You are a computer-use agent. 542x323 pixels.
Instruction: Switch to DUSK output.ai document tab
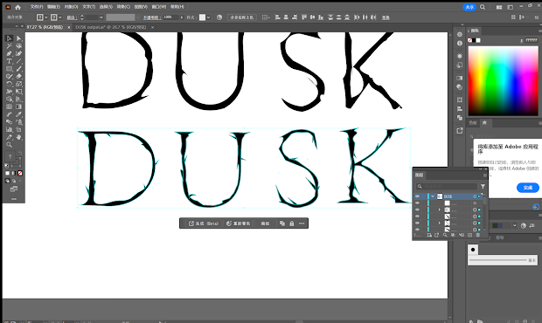[111, 27]
